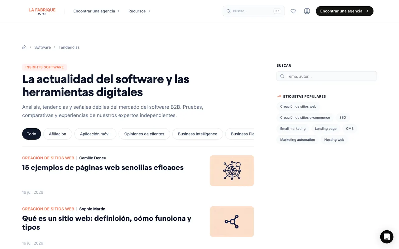
Task: Select the Opiniones de clientes filter tab
Action: tap(144, 134)
